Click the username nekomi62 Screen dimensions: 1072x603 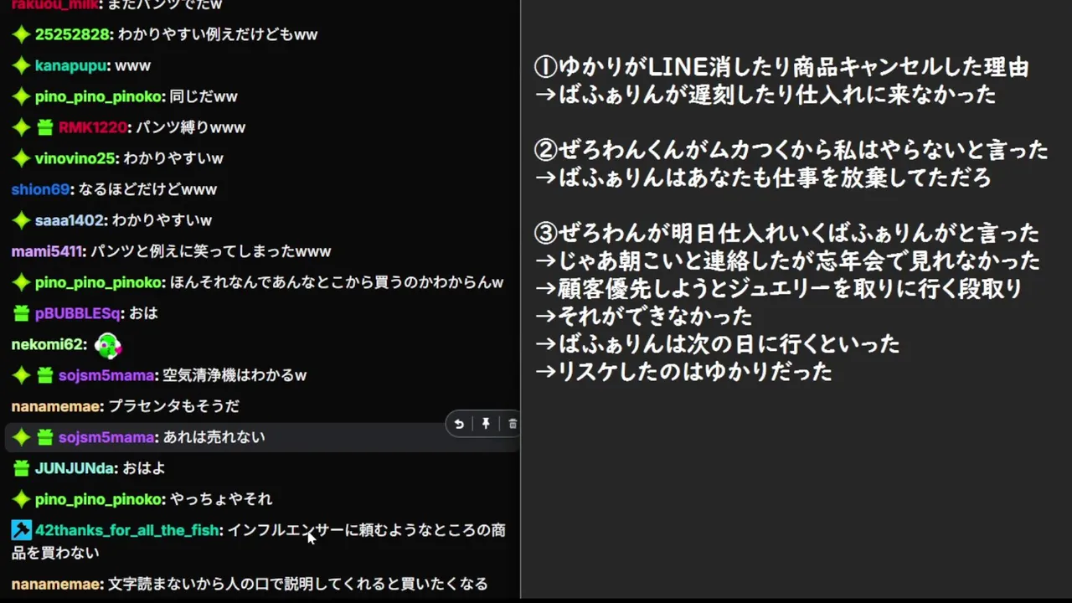(48, 344)
